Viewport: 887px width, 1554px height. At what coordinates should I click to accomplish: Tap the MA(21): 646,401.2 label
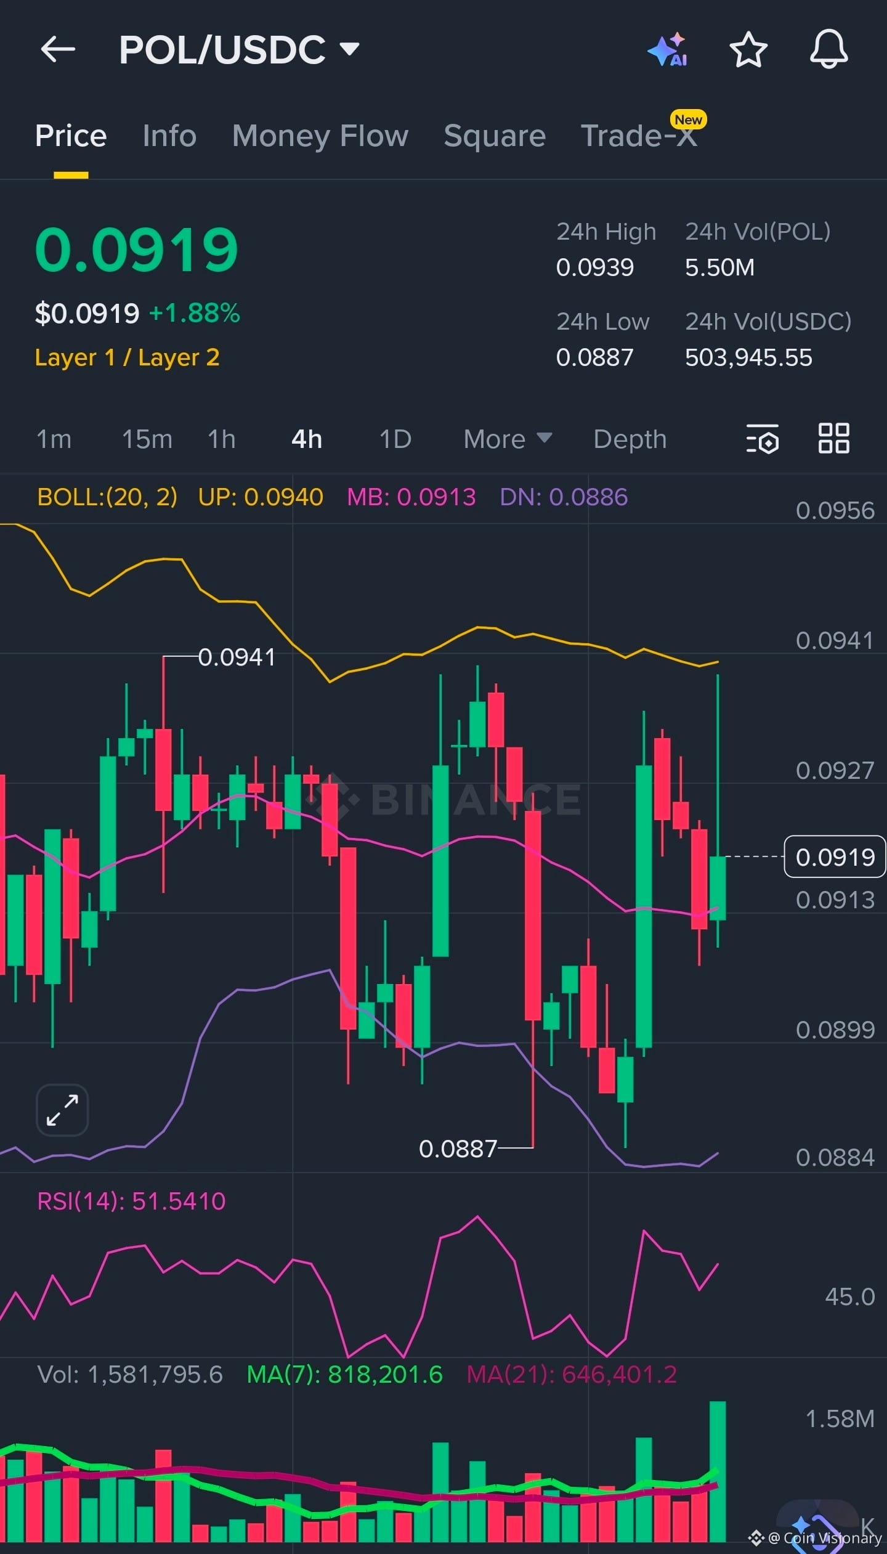pos(572,1374)
